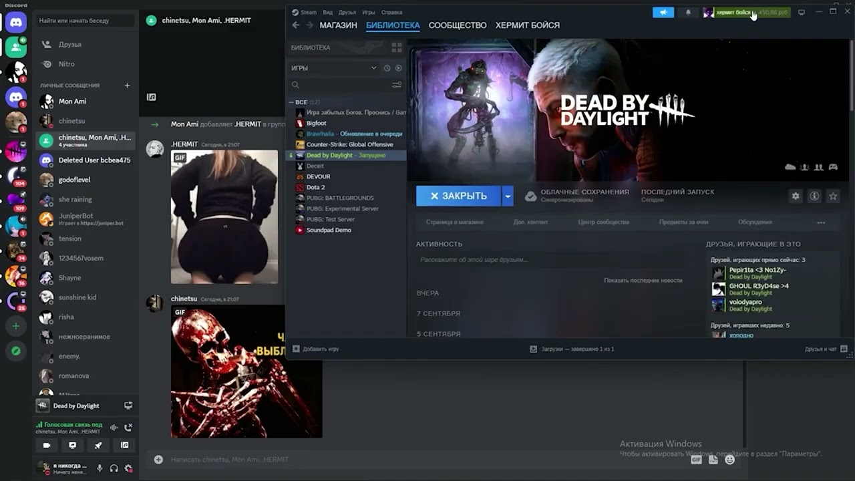855x481 pixels.
Task: Open Центр сообщества link
Action: tap(604, 222)
